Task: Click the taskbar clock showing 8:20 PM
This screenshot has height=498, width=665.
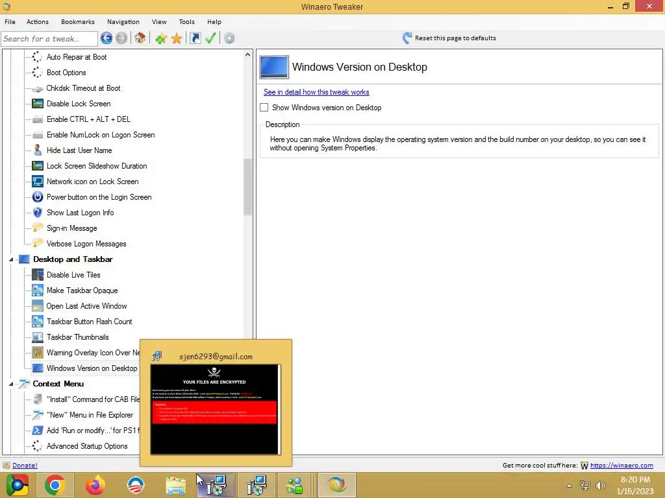Action: click(x=635, y=485)
